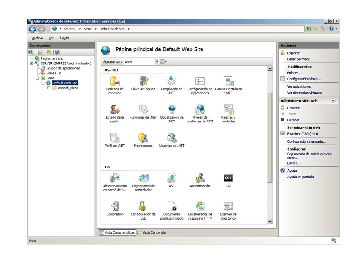This screenshot has height=273, width=364.
Task: Open Correo electrónico SMTP feature
Action: (x=228, y=85)
